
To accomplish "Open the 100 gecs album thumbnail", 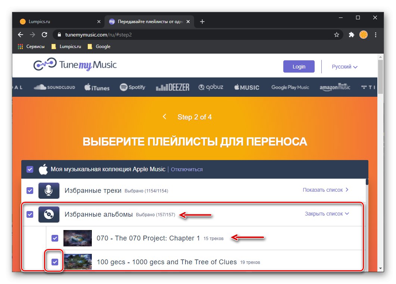I will click(x=78, y=262).
